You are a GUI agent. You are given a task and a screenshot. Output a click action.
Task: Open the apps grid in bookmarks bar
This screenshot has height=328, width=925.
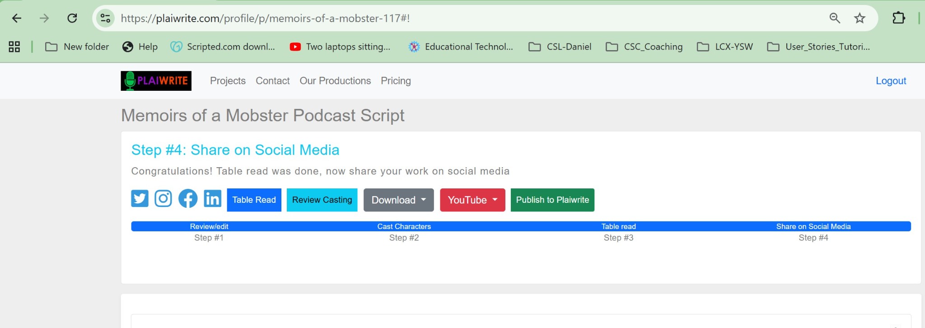pos(14,47)
